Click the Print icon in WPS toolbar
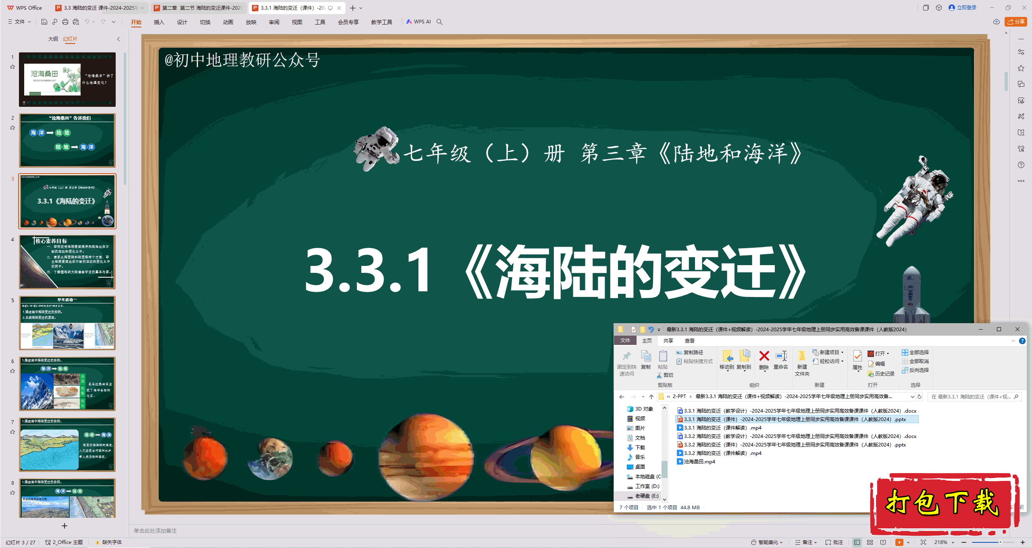Viewport: 1032px width, 548px height. pyautogui.click(x=65, y=22)
